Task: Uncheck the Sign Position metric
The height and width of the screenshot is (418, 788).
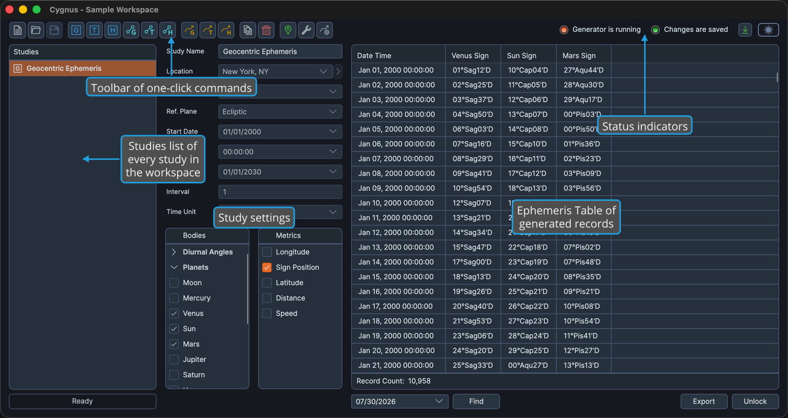Action: (267, 267)
